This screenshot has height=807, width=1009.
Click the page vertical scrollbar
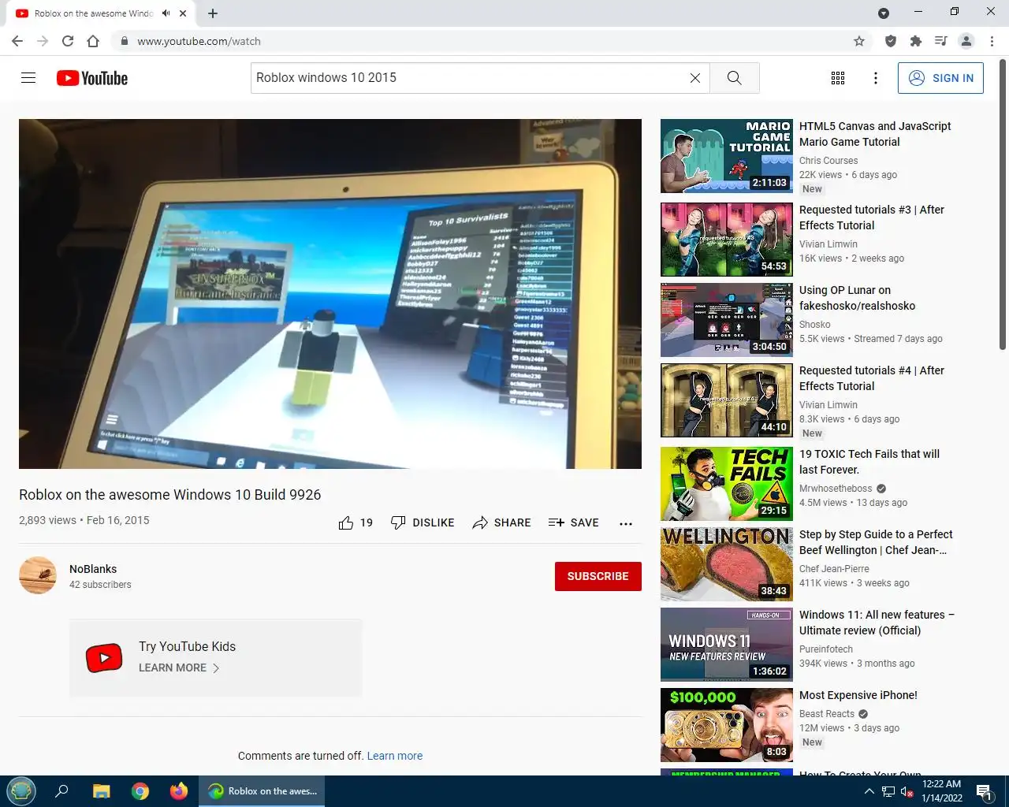coord(1003,205)
